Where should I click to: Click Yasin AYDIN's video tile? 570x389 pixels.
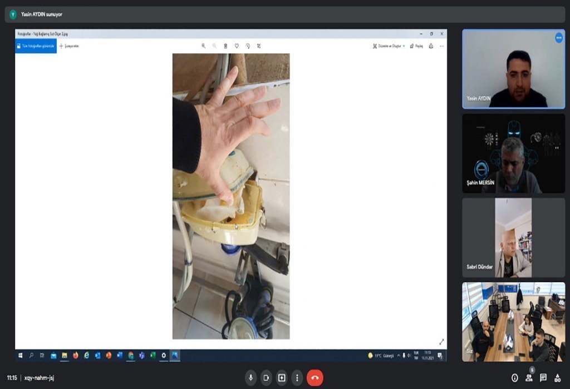tap(513, 69)
